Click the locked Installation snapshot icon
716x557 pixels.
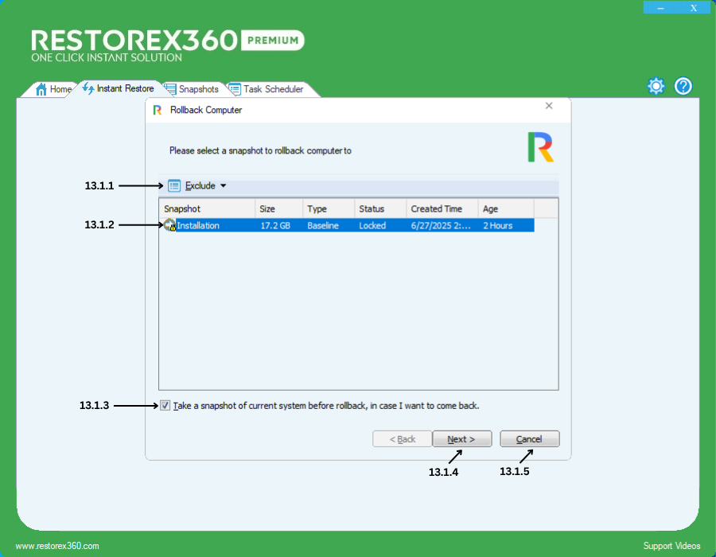(x=169, y=225)
